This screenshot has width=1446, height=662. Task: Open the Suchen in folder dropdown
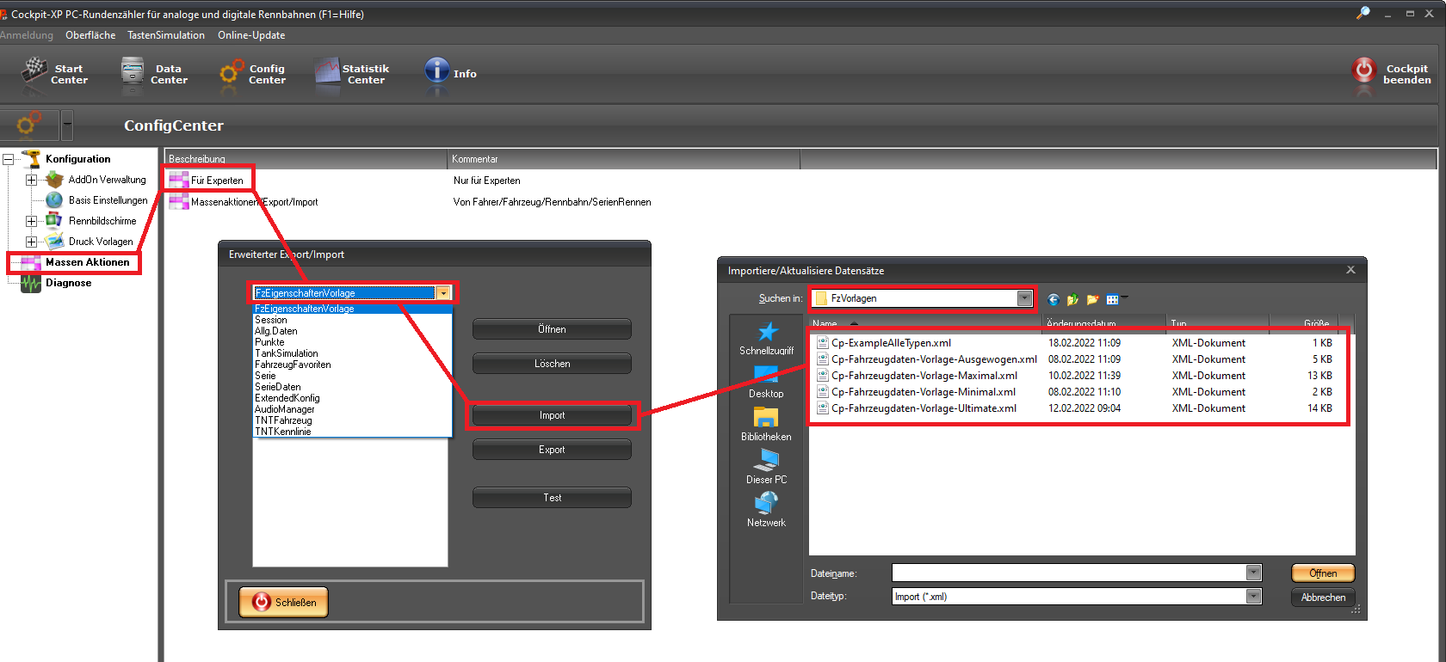1024,298
